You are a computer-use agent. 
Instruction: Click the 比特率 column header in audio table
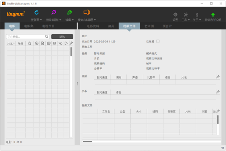(x=151, y=77)
